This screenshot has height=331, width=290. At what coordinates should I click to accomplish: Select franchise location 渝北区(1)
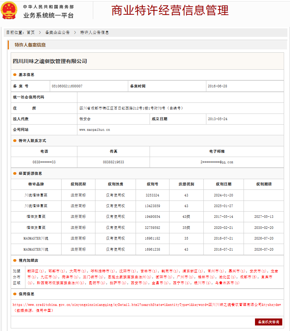pyautogui.click(x=227, y=277)
